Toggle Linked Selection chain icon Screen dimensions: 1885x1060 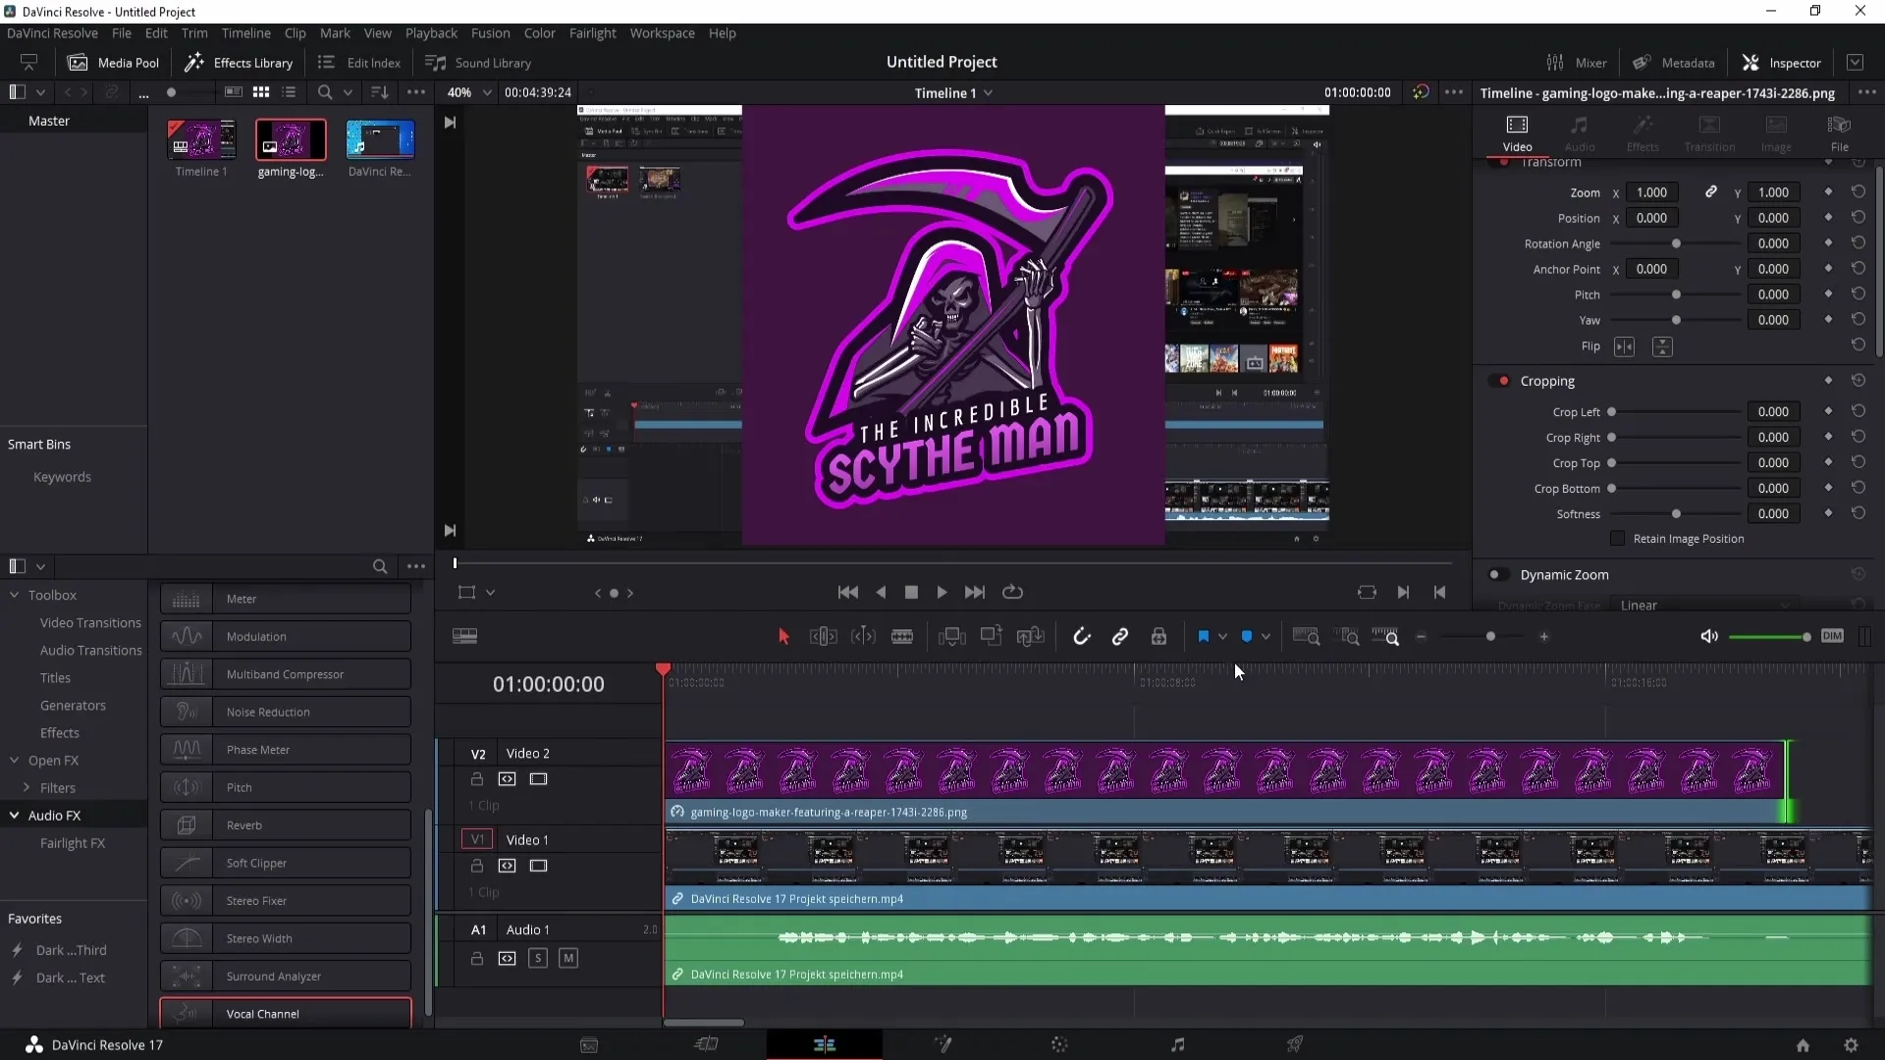1120,637
